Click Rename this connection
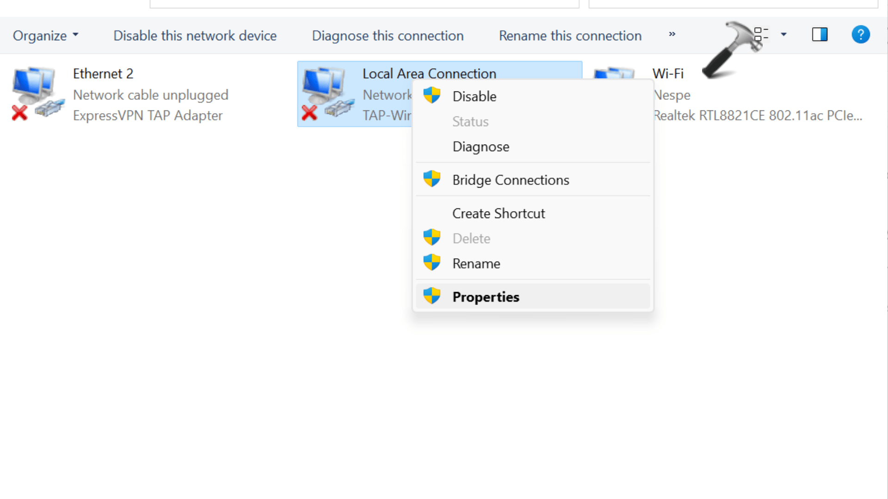This screenshot has height=499, width=888. [570, 36]
